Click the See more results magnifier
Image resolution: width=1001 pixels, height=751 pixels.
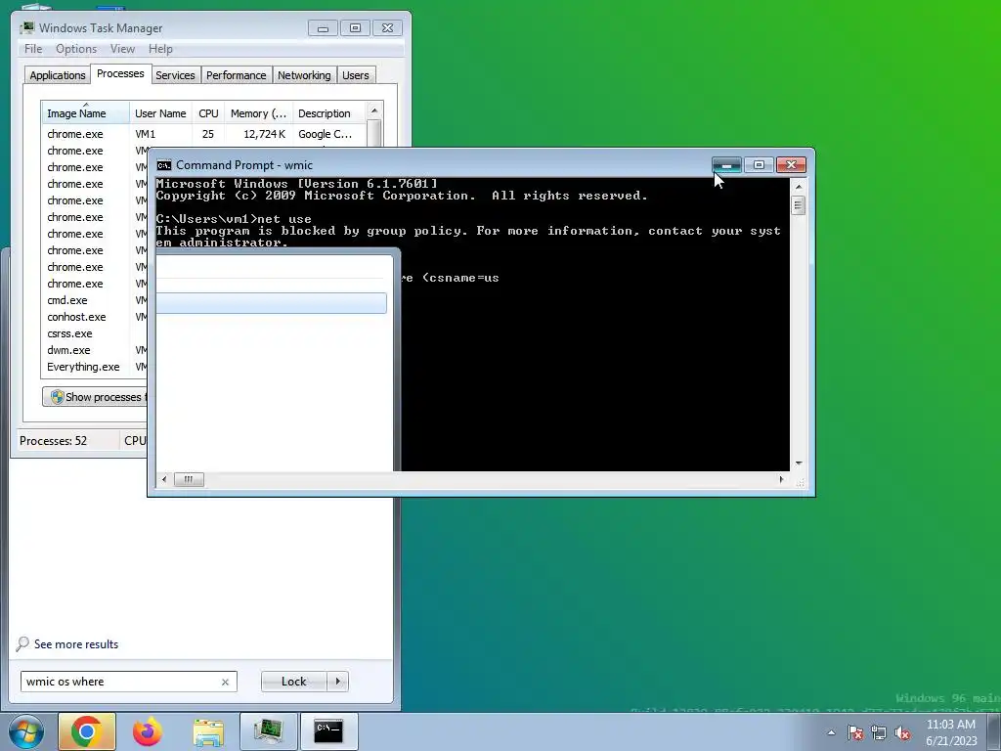click(x=22, y=643)
